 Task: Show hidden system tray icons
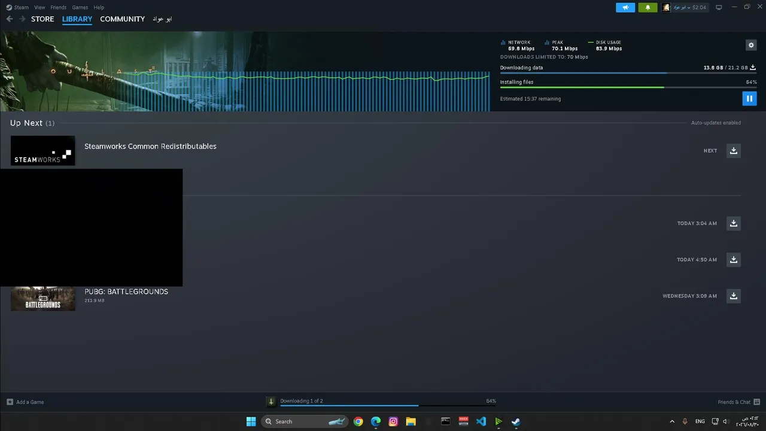672,421
